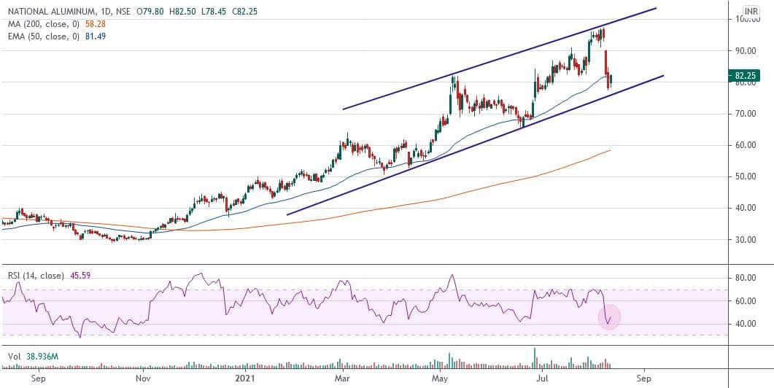Click the current price tag 82.25
Viewport: 774px width, 388px height.
(744, 76)
